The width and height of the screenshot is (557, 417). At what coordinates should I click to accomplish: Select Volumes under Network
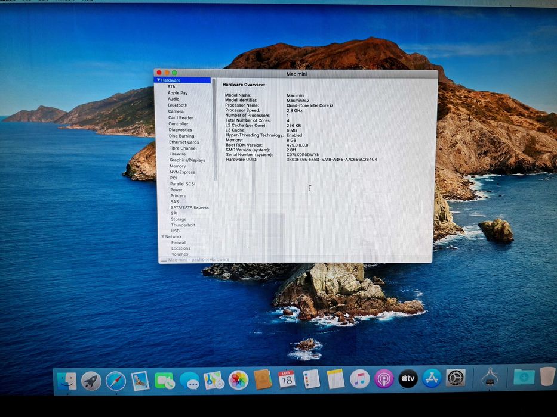[x=180, y=254]
